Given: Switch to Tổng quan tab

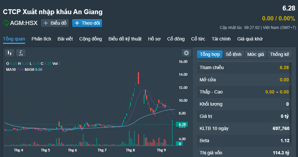Looking at the screenshot, I should point(14,39).
